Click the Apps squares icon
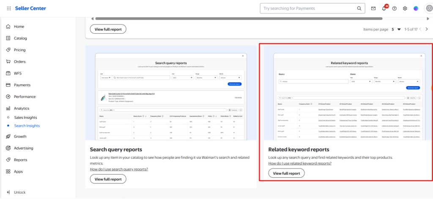Screen dimensions: 433x199 (8, 172)
